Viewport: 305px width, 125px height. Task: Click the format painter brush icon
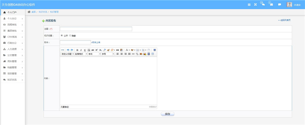108,50
